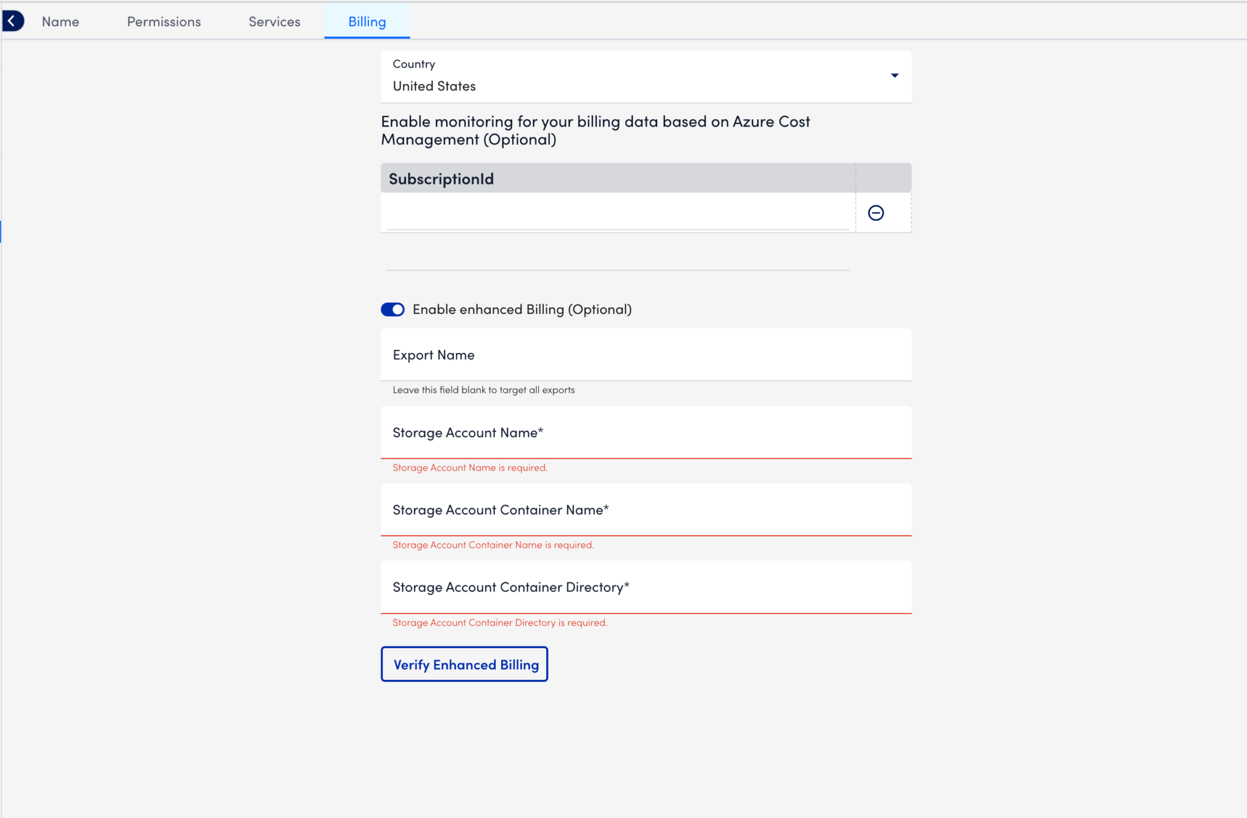Screen dimensions: 1247x818
Task: Remove the subscription row using the minus icon
Action: click(x=876, y=212)
